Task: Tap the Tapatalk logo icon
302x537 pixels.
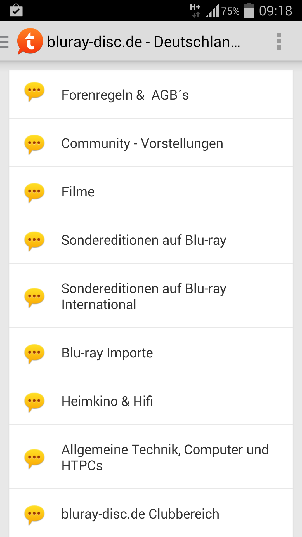Action: 30,41
